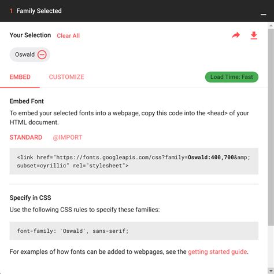Switch to the EMBED tab
The height and width of the screenshot is (274, 274).
pos(20,77)
